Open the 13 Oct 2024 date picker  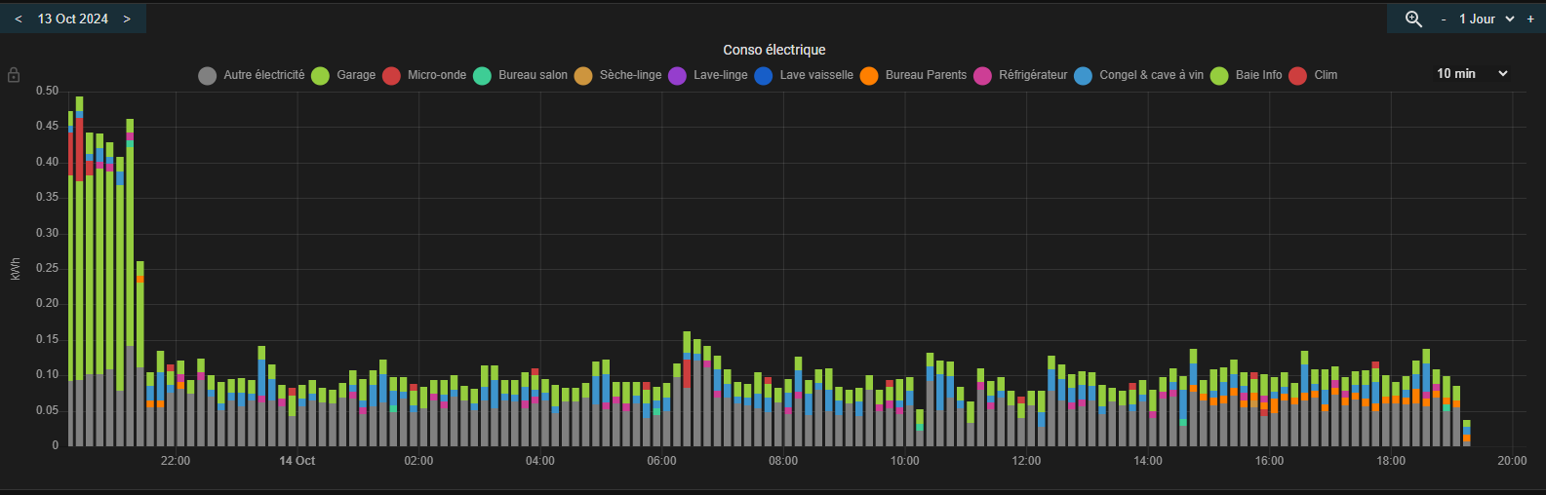click(73, 19)
